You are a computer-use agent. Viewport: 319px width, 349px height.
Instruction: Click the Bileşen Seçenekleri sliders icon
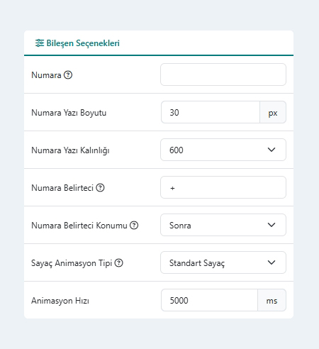pos(40,43)
